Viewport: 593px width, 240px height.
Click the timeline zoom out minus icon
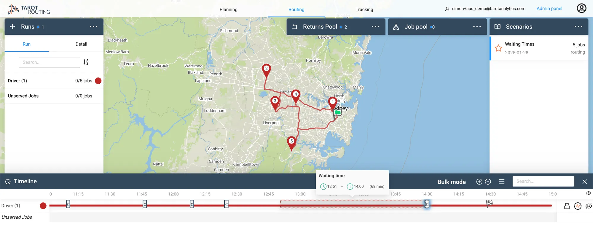click(488, 182)
